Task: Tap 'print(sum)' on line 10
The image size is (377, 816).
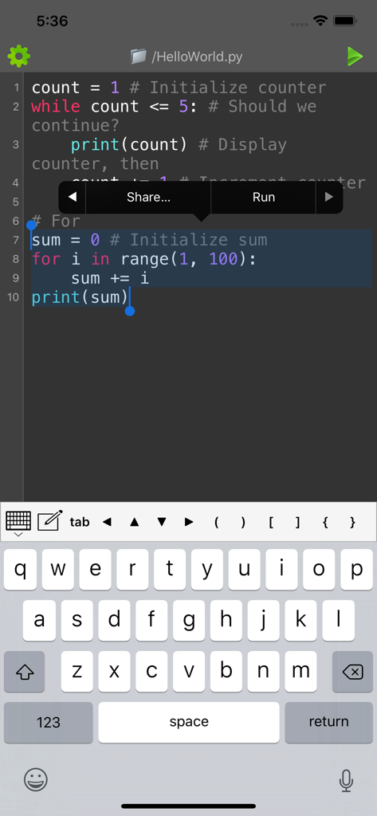Action: [80, 298]
